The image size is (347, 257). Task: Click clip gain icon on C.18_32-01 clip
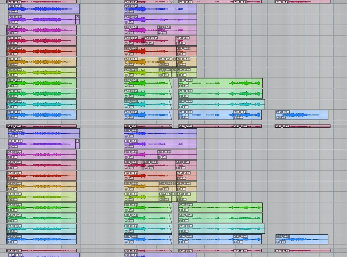coord(181,210)
